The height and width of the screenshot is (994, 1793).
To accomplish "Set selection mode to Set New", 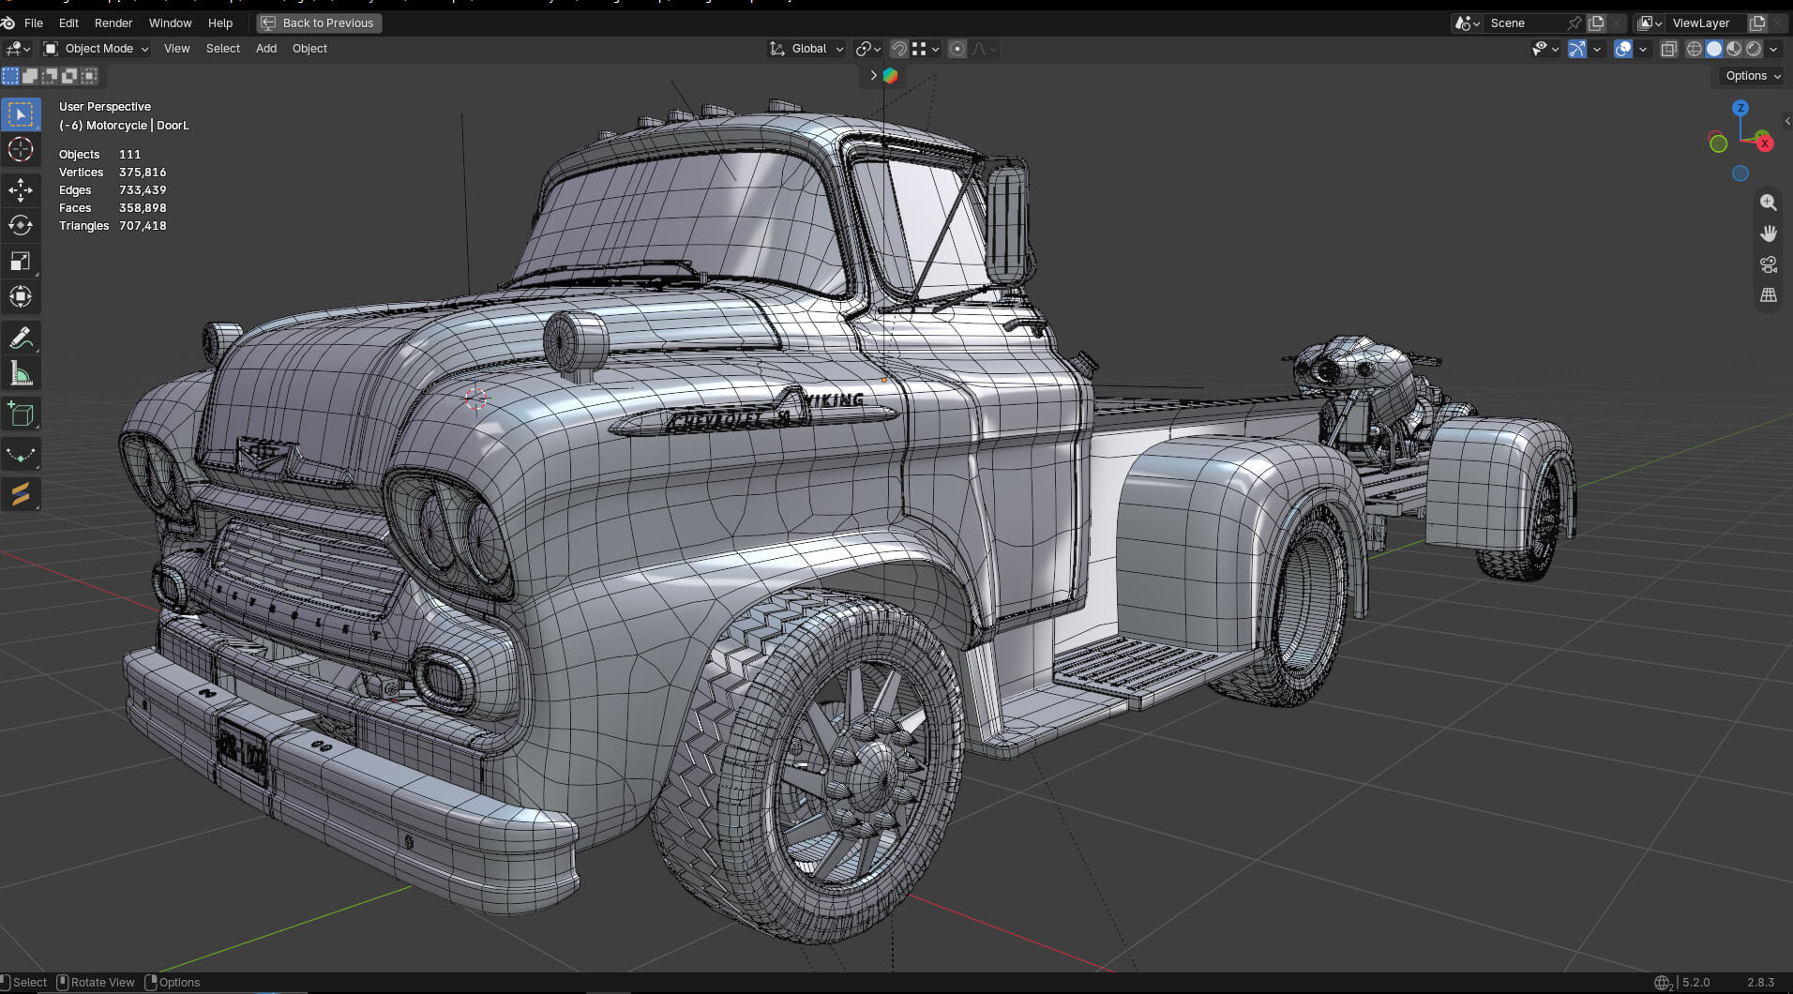I will point(10,76).
